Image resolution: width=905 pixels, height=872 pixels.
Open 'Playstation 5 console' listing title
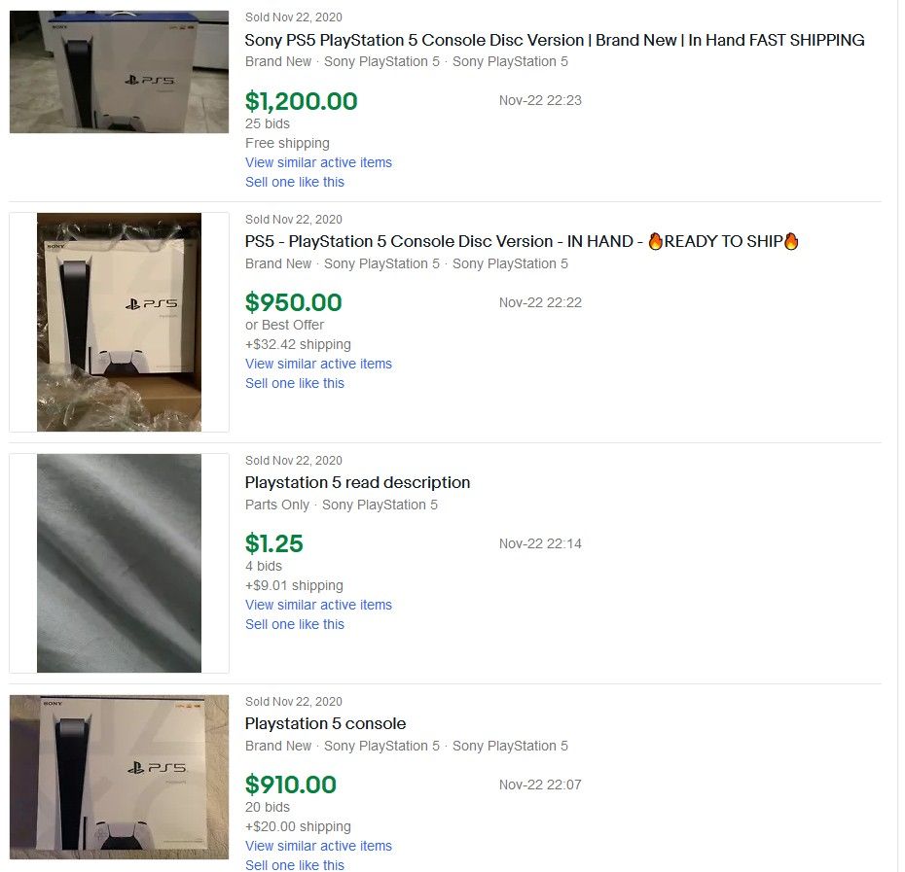pyautogui.click(x=325, y=723)
